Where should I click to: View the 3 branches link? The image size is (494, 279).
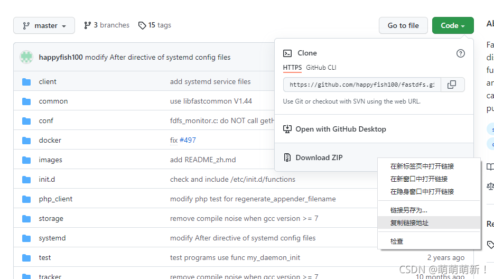tap(107, 25)
